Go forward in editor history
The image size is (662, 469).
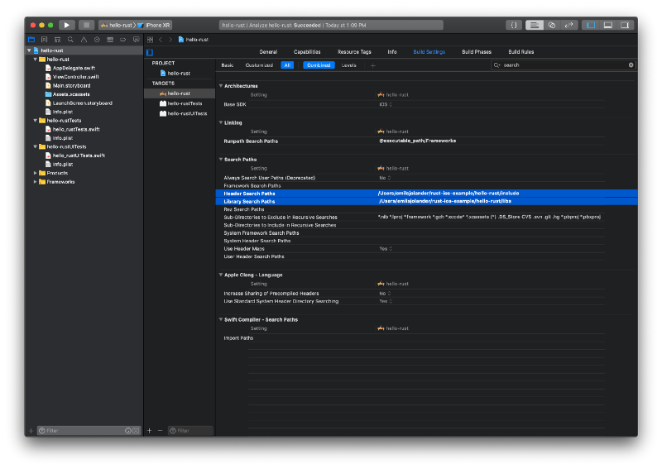point(170,39)
